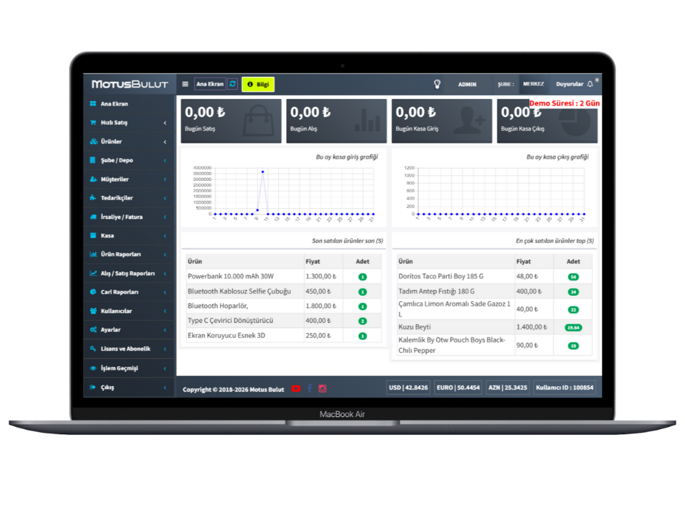Click the eye icon for İşlem Geçmişi
The height and width of the screenshot is (514, 685).
click(93, 369)
